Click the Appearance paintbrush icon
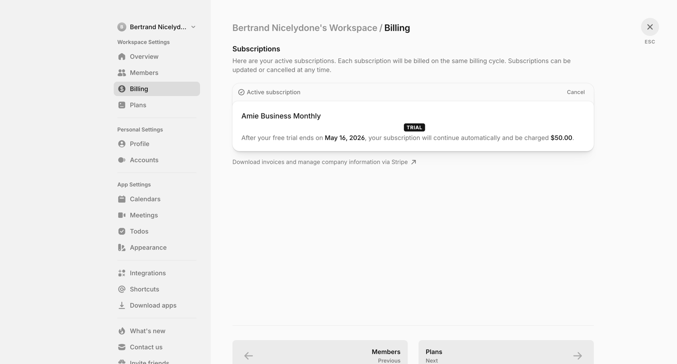Screen dimensions: 677x364 pos(122,247)
